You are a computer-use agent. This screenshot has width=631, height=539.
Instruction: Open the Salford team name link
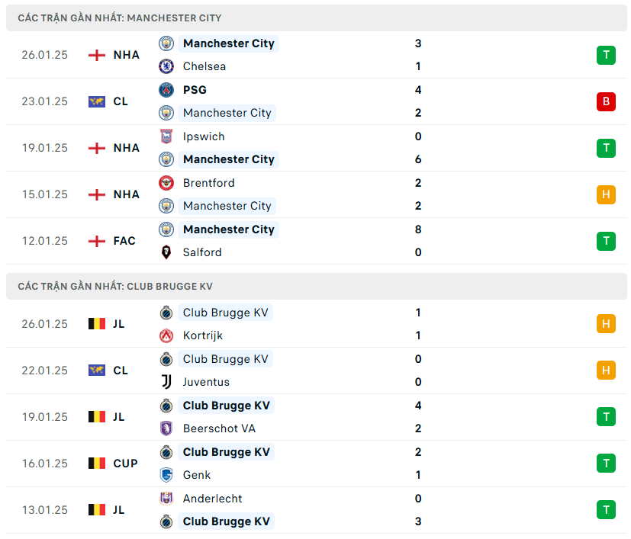tap(202, 252)
